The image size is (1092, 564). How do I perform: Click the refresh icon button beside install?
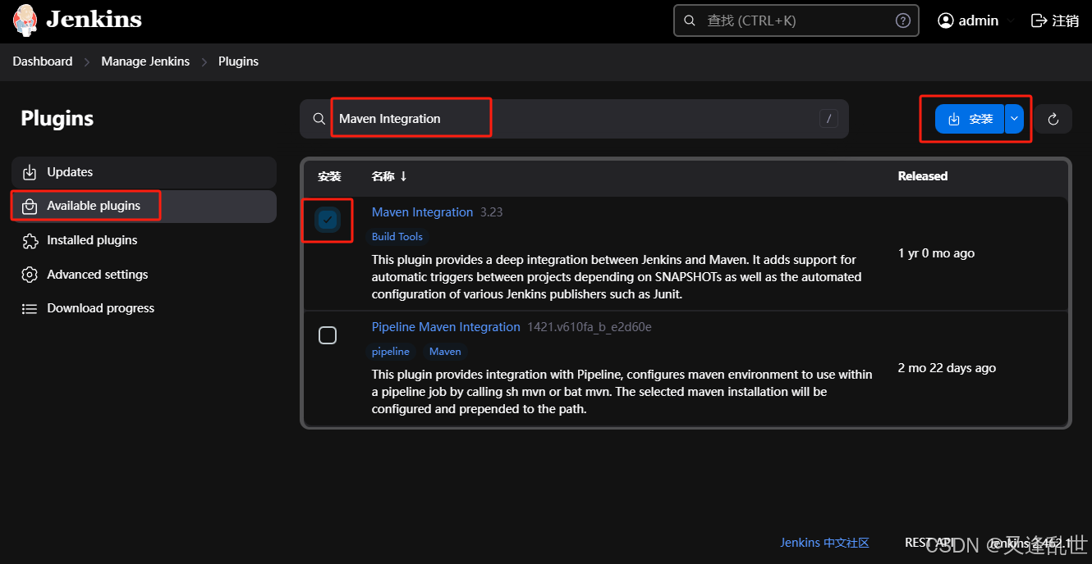coord(1053,119)
